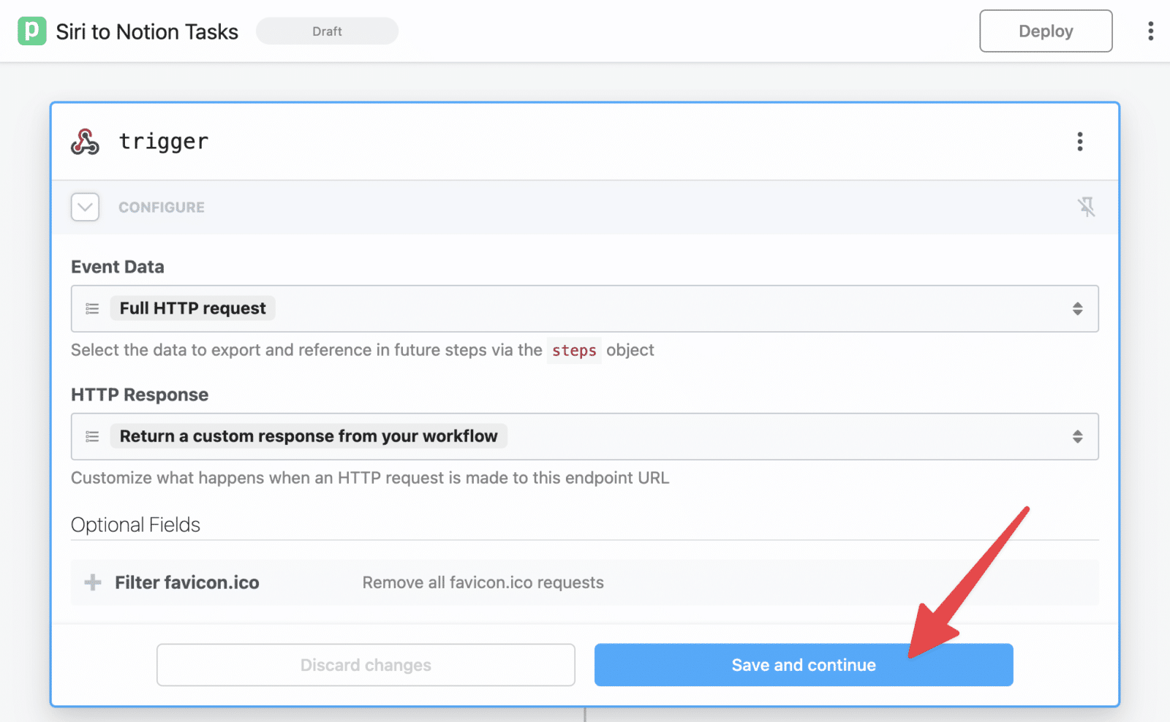1170x722 pixels.
Task: Open the overflow menu beside Deploy
Action: (x=1150, y=31)
